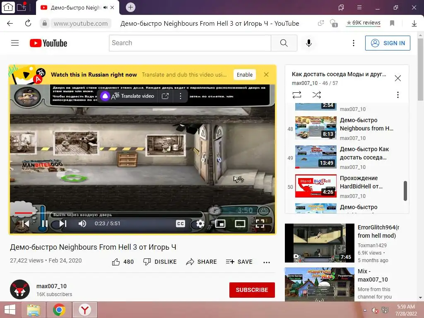
Task: Click the search magnifier button
Action: pyautogui.click(x=284, y=43)
